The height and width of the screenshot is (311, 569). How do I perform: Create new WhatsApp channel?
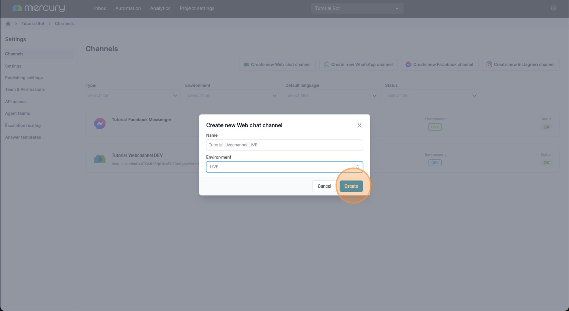[358, 64]
